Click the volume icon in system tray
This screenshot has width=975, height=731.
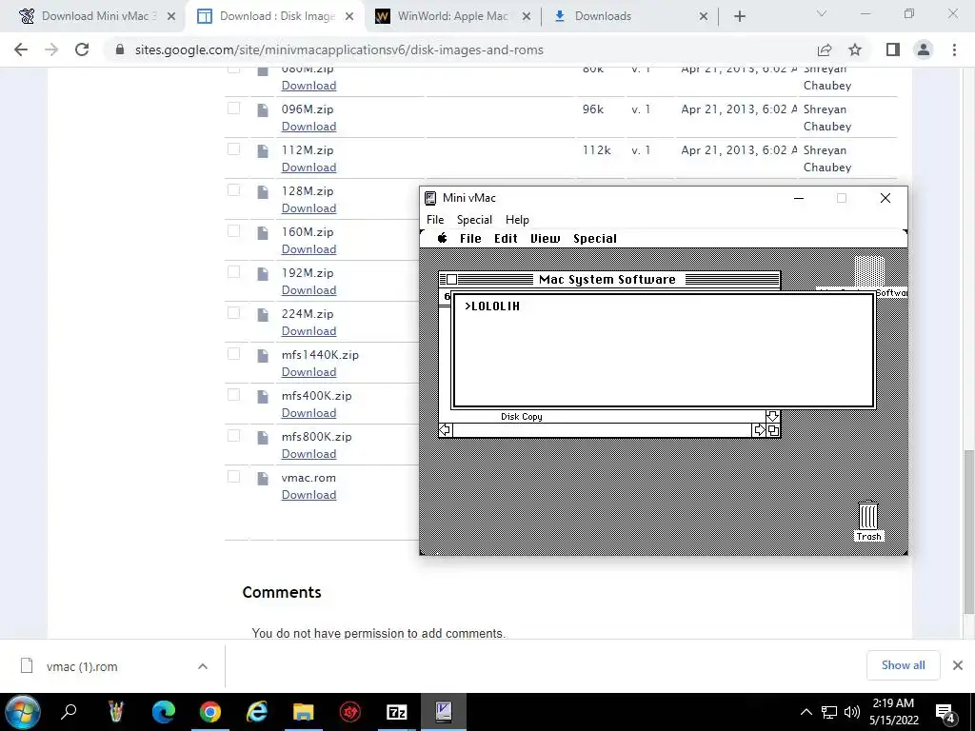[x=852, y=712]
